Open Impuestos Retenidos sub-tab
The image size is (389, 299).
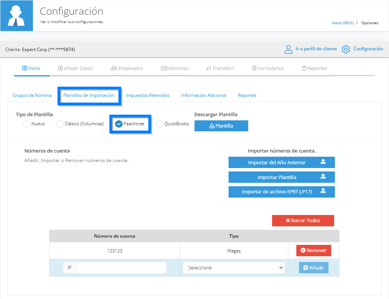(x=148, y=95)
